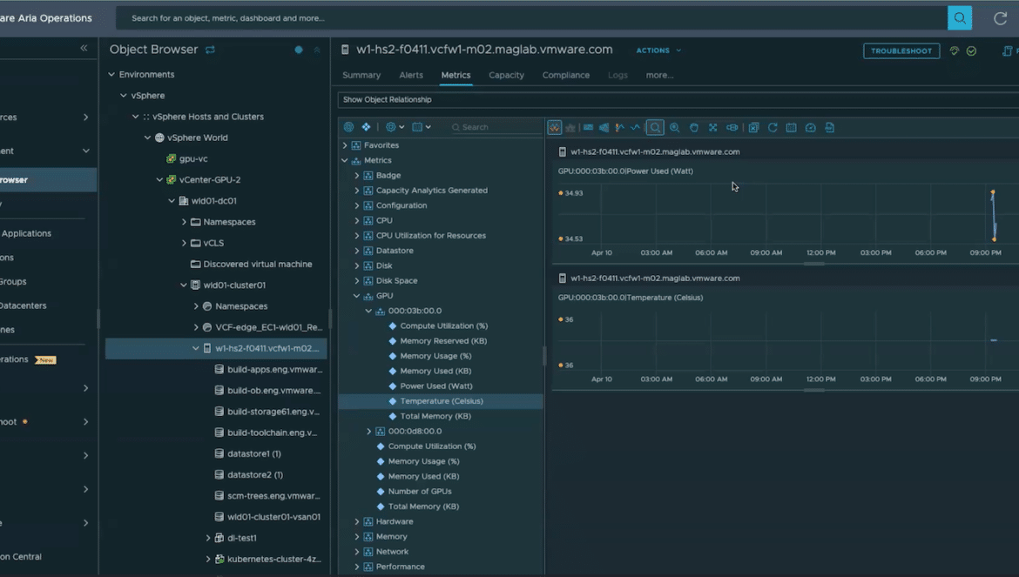Image resolution: width=1019 pixels, height=577 pixels.
Task: Open the ACTIONS dropdown menu
Action: [x=658, y=50]
